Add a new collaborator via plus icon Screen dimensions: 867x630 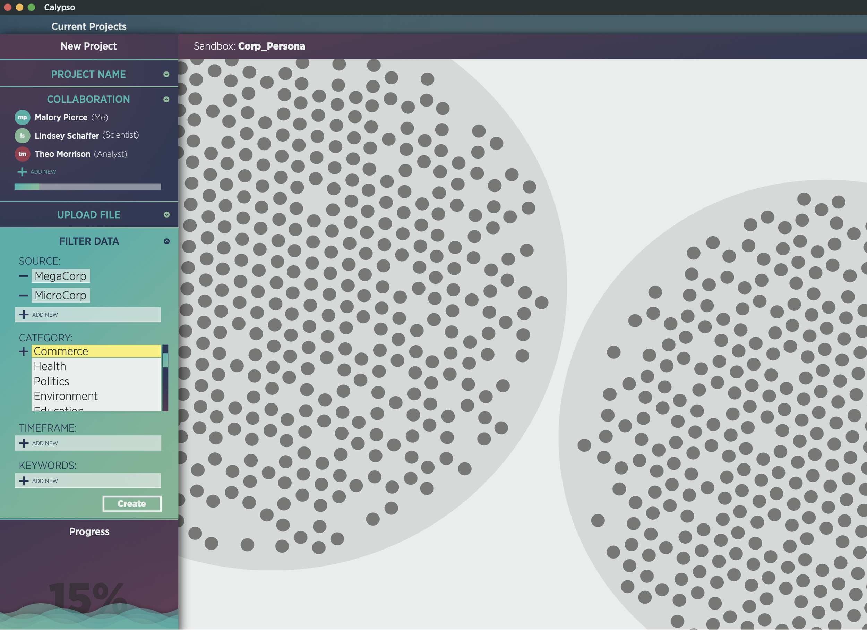point(22,172)
